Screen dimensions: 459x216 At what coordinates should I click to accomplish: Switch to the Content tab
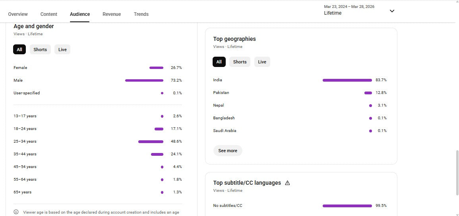[x=49, y=14]
